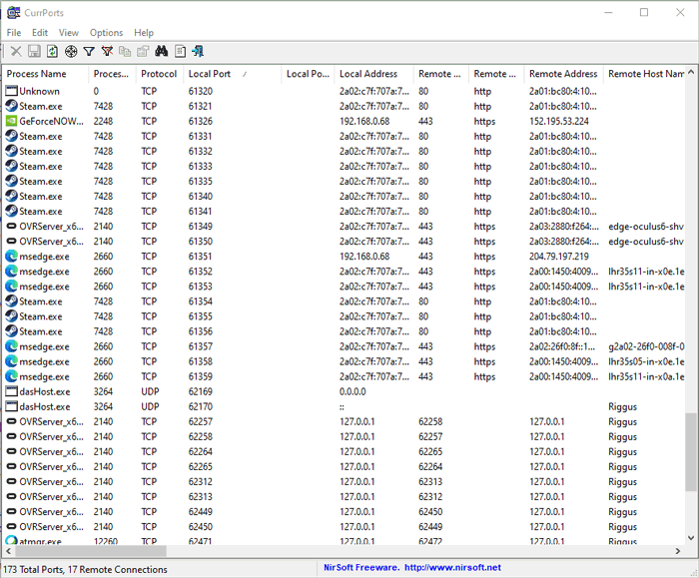The image size is (699, 578).
Task: Select the GeForceNOW row's 152.195.53.224 address
Action: [x=558, y=121]
